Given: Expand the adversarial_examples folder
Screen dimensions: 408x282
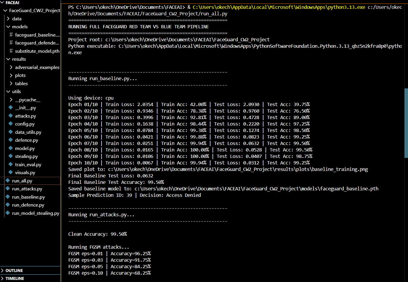Looking at the screenshot, I should click(11, 67).
